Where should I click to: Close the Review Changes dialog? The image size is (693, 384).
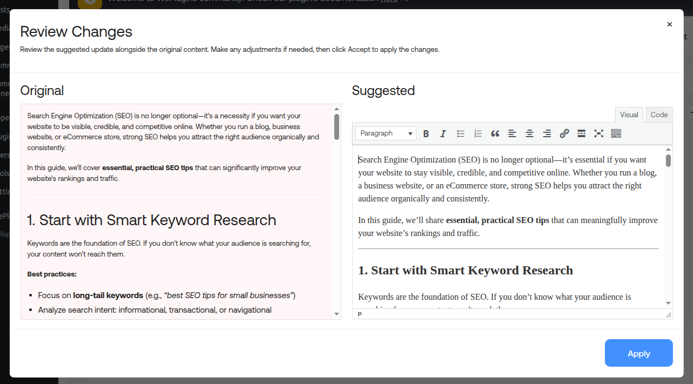pyautogui.click(x=670, y=24)
